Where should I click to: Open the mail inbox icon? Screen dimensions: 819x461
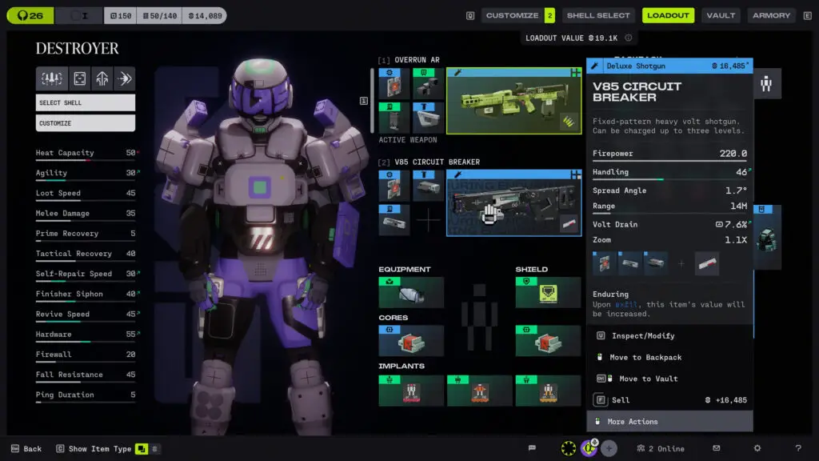(716, 448)
